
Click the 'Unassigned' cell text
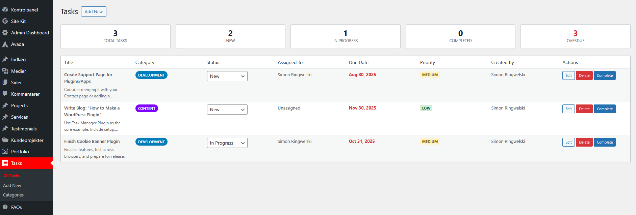[x=289, y=108]
